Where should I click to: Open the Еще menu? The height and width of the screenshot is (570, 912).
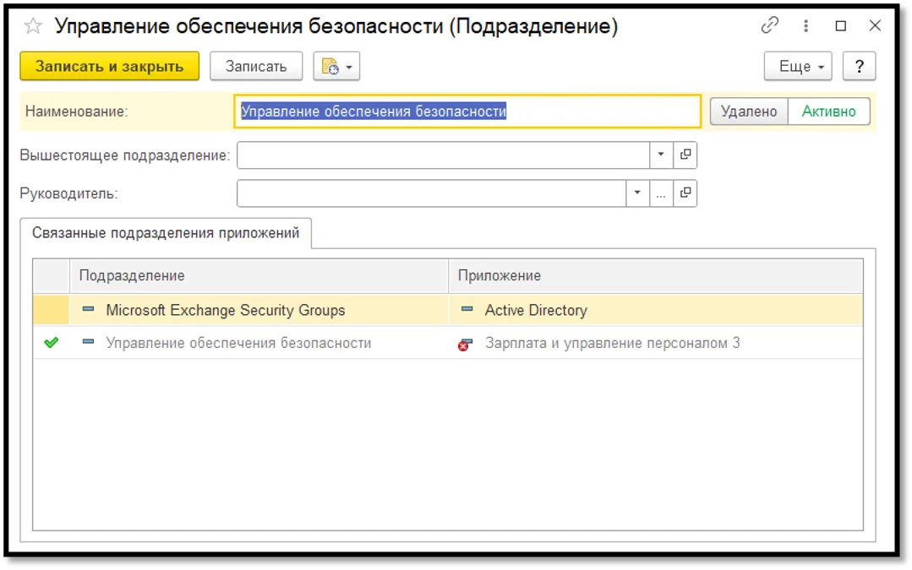tap(796, 66)
